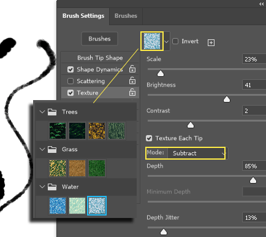The height and width of the screenshot is (237, 266).
Task: Uncheck the Shape Dynamics checkbox
Action: [x=70, y=69]
